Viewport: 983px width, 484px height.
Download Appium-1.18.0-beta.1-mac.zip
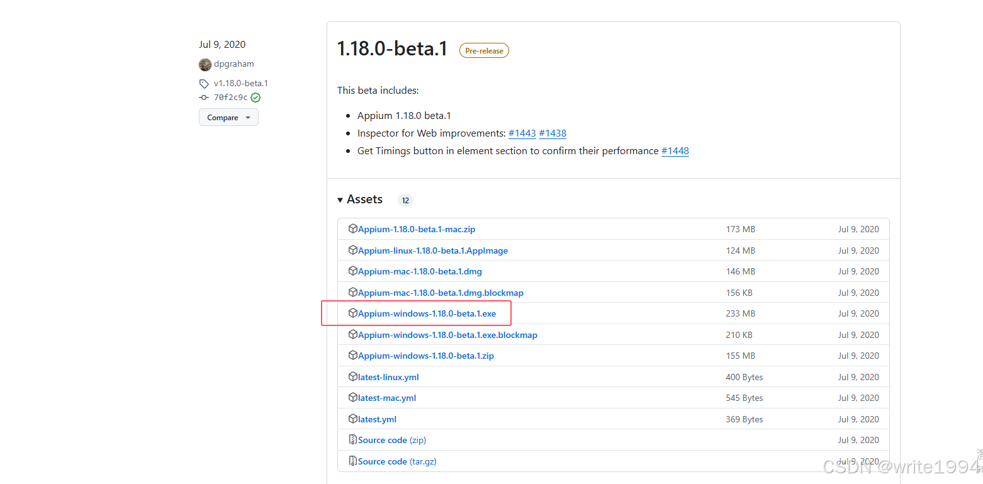point(417,229)
